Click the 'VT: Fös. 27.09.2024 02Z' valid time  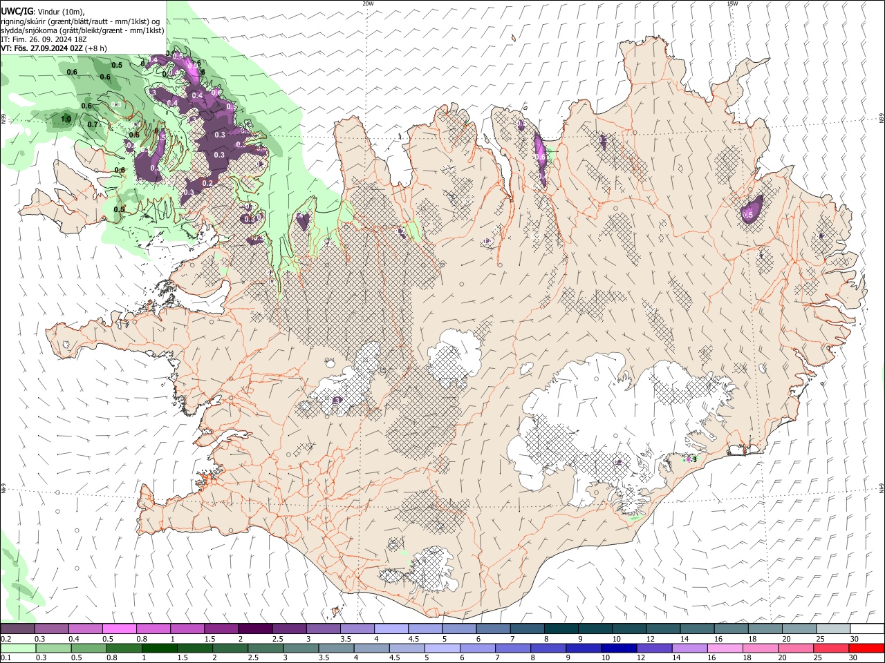pos(41,48)
